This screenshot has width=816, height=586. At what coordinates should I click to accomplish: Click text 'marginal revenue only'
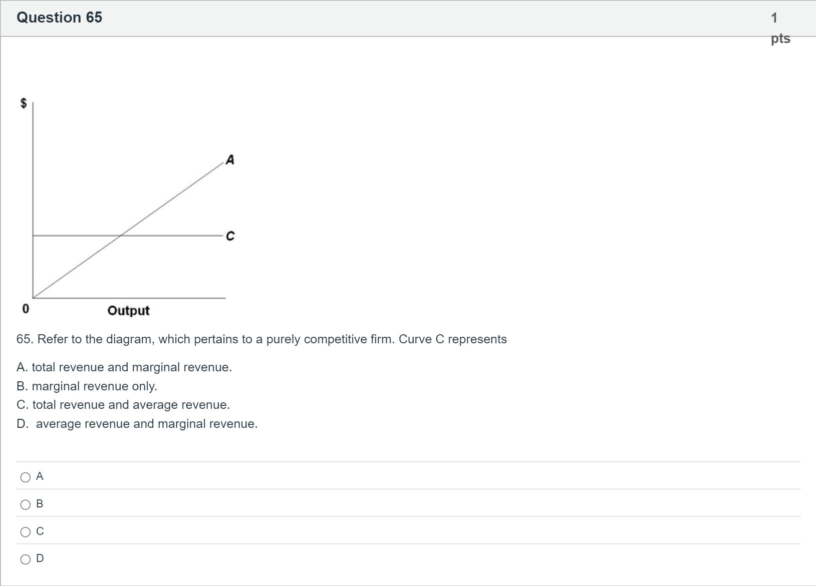pos(94,386)
